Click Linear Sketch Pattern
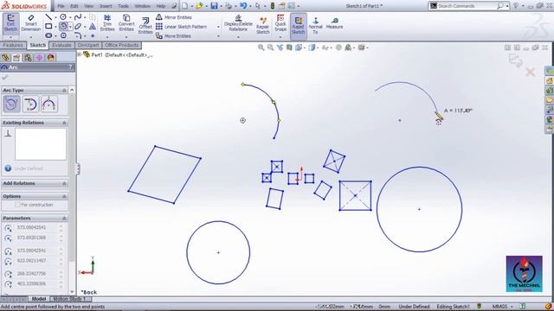The width and height of the screenshot is (554, 311). point(181,27)
